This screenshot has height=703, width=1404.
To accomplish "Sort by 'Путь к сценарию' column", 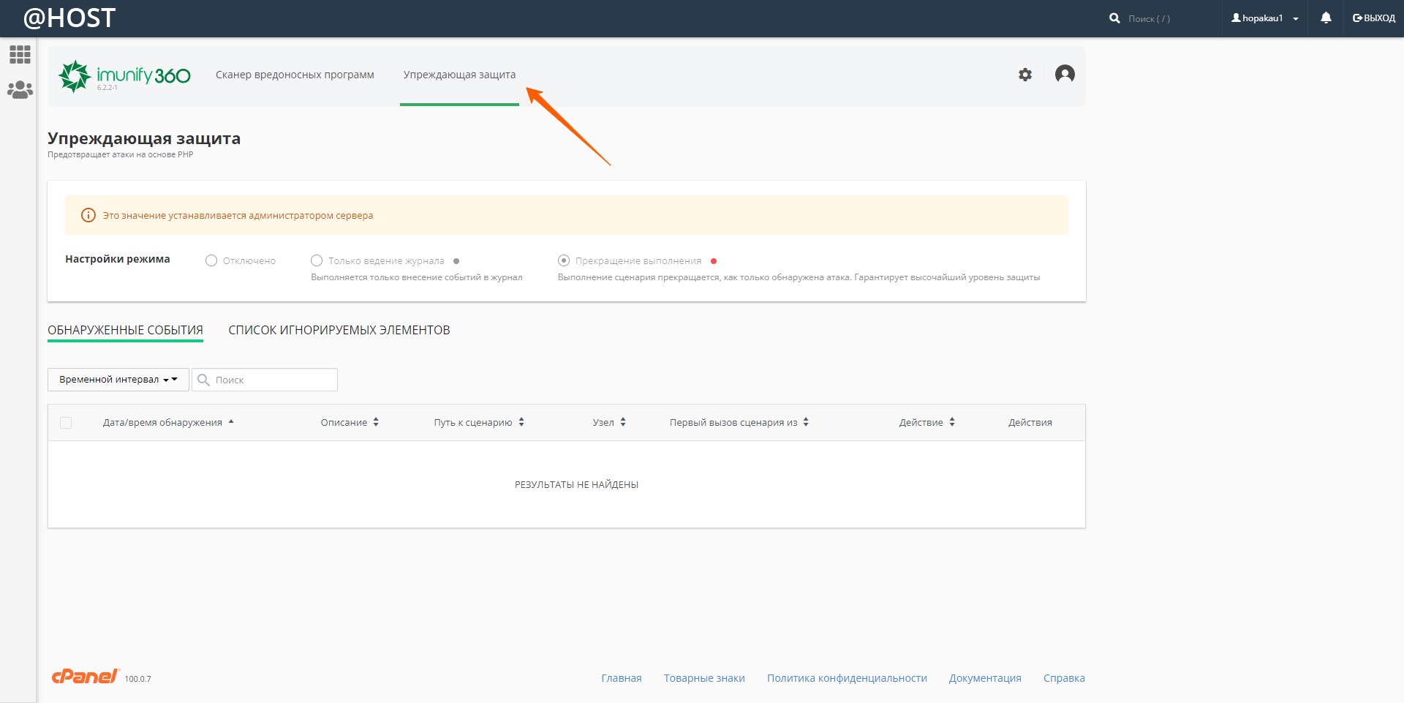I will point(479,422).
